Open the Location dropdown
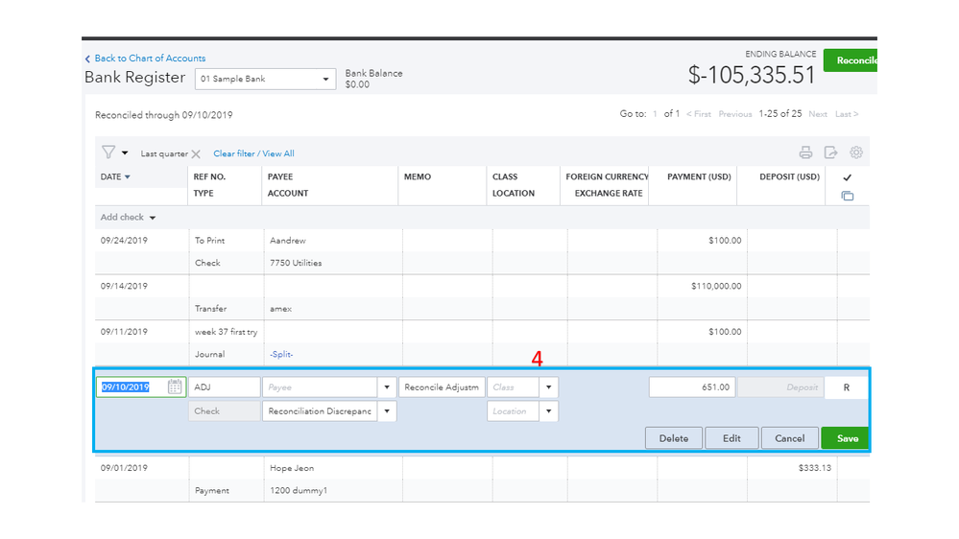 pyautogui.click(x=548, y=411)
